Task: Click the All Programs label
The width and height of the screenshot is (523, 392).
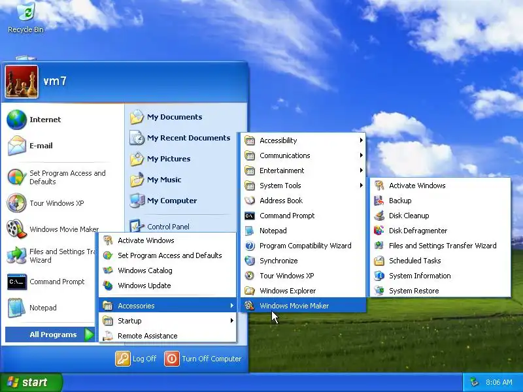Action: pyautogui.click(x=53, y=335)
